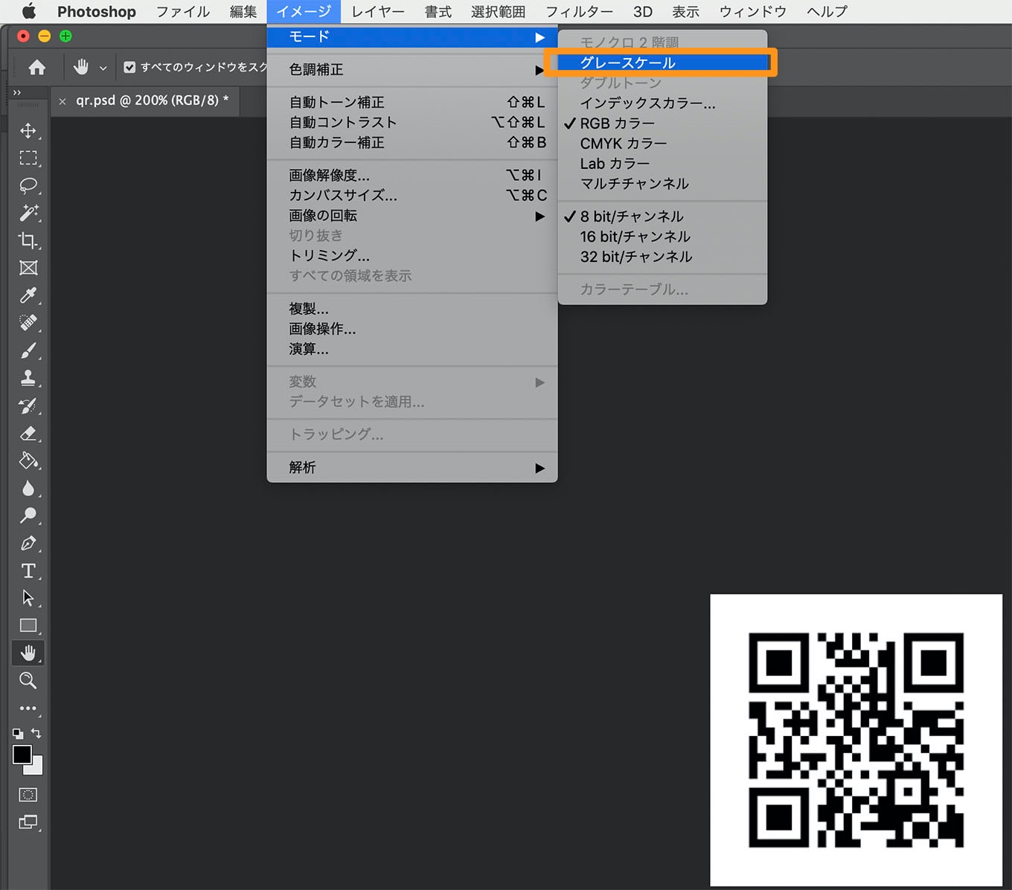The width and height of the screenshot is (1012, 890).
Task: Toggle Quick Mask mode icon
Action: click(28, 795)
